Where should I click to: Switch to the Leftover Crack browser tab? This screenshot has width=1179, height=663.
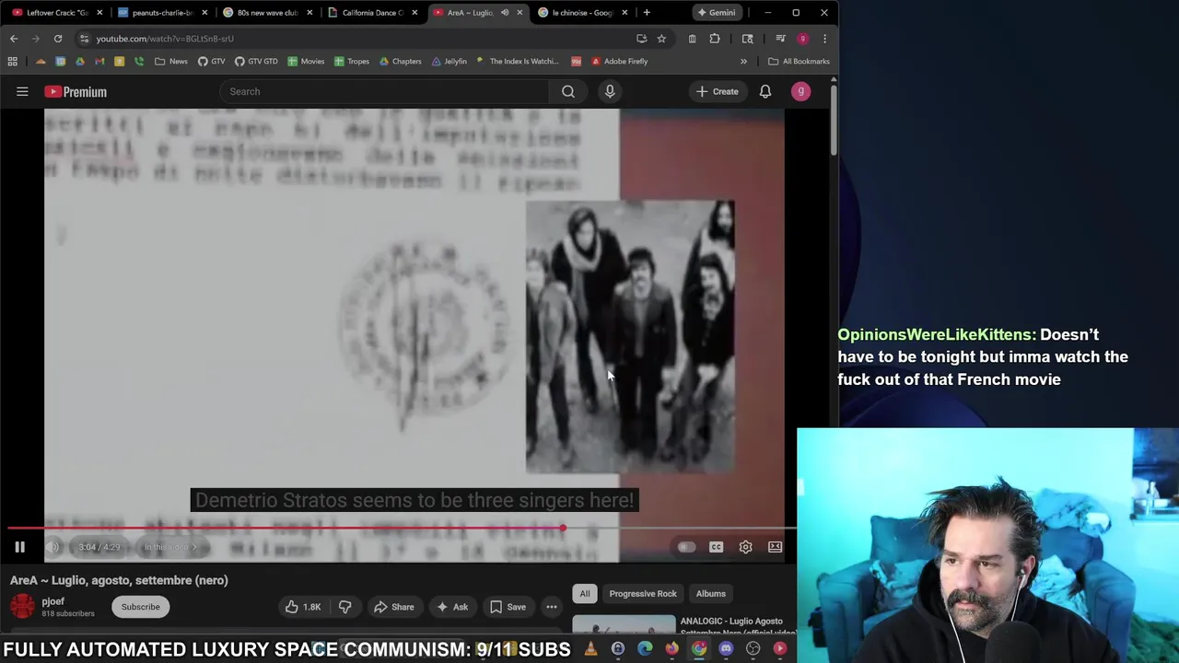(x=57, y=13)
